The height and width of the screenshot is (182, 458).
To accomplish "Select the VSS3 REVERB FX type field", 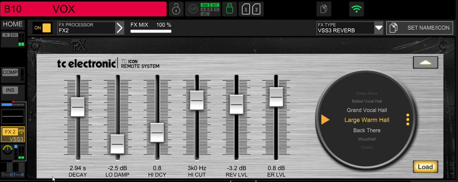I will pyautogui.click(x=345, y=28).
